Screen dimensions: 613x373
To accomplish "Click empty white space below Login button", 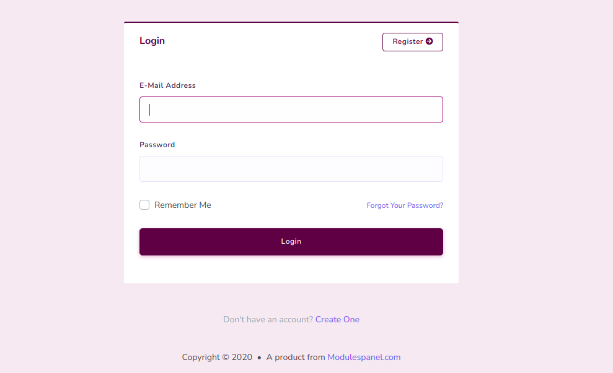I will coord(291,270).
